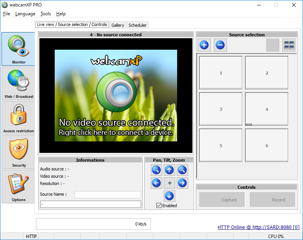Screen dimensions: 303x240
Task: Click the CPU 0% status indicator
Action: click(x=276, y=236)
